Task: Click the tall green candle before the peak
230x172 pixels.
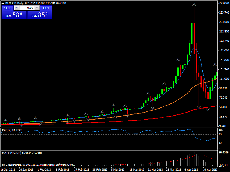Action: coord(192,34)
